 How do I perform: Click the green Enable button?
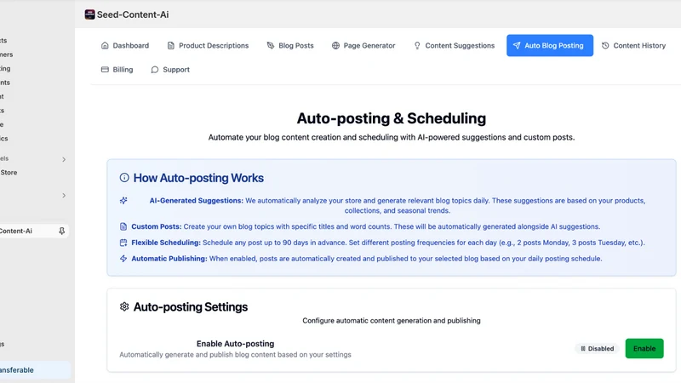point(644,348)
